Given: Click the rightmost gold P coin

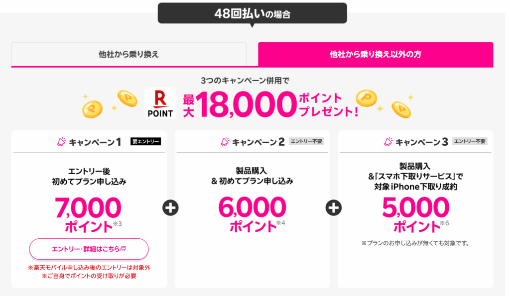Looking at the screenshot, I should click(401, 109).
